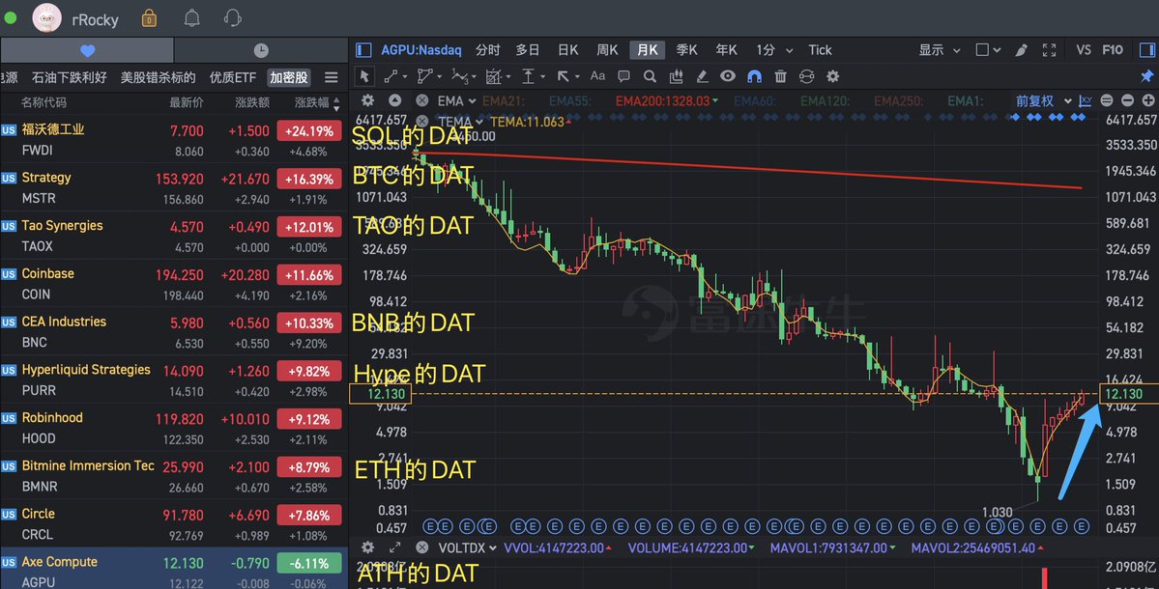Open the notifications bell
This screenshot has width=1159, height=589.
(x=191, y=17)
